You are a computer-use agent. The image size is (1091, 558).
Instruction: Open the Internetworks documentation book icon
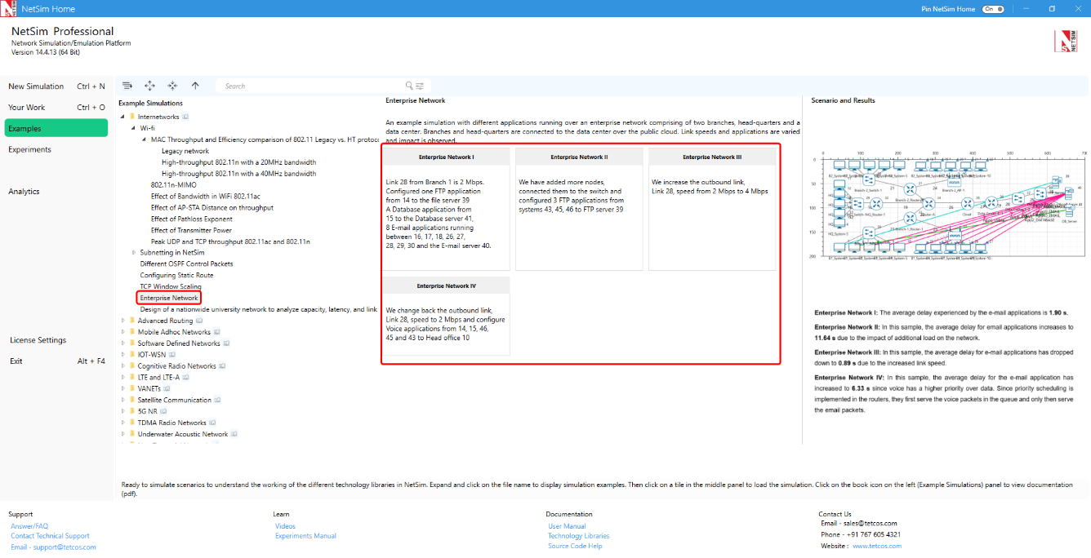pos(185,117)
